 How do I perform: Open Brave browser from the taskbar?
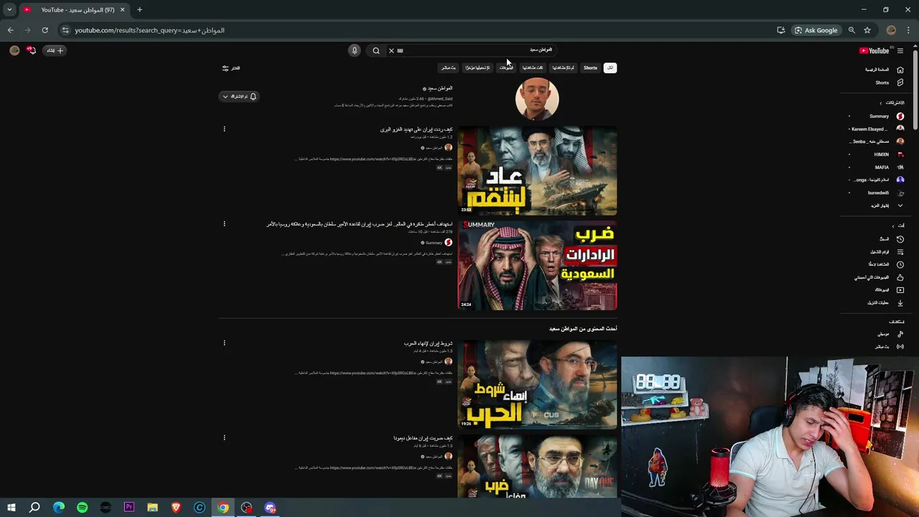[176, 508]
